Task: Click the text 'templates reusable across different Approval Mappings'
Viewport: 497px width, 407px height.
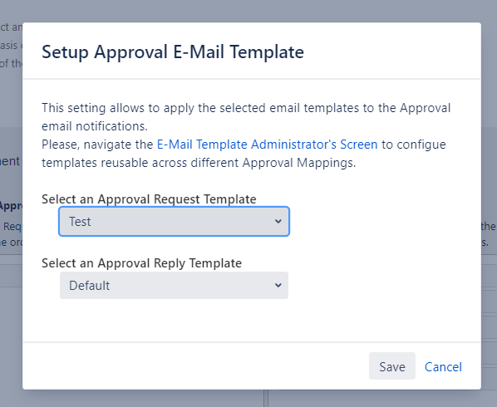Action: [x=199, y=163]
